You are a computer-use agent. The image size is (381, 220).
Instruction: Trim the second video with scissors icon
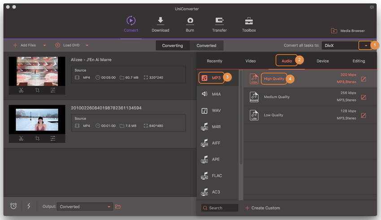pyautogui.click(x=21, y=138)
